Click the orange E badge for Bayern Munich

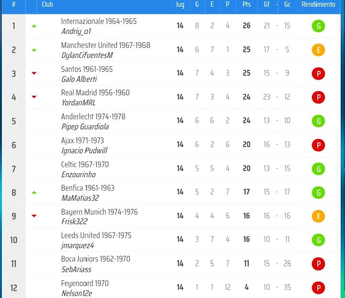tap(318, 216)
